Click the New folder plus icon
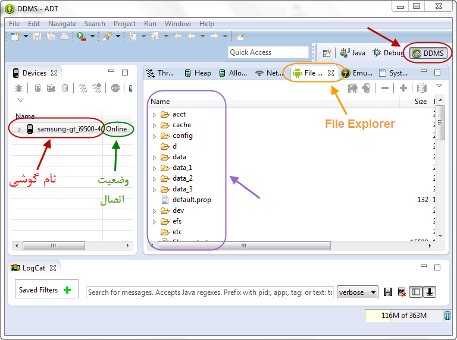Screen dimensions: 457x340 pos(403,88)
